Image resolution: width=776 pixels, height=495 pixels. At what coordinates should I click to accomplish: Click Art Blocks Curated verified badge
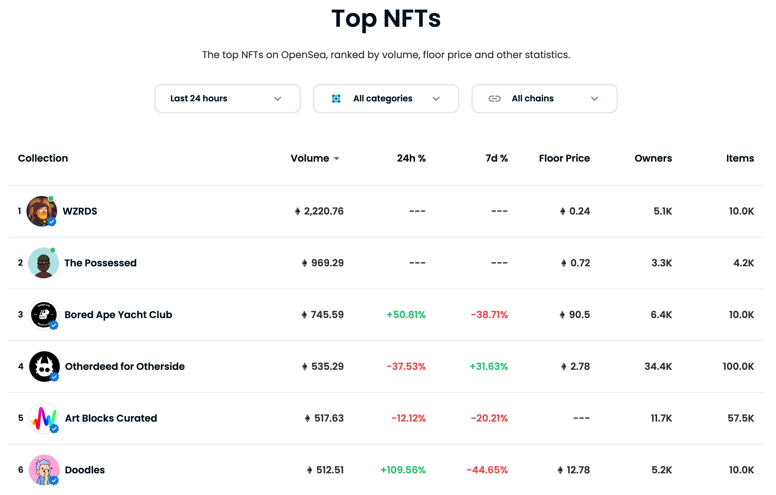54,429
